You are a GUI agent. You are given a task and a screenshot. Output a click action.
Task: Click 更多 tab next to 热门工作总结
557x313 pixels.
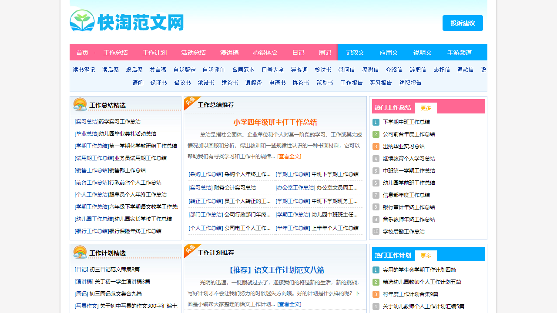(x=426, y=108)
